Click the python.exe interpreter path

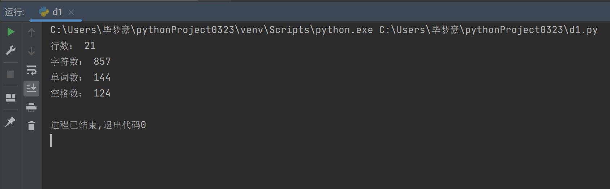211,30
